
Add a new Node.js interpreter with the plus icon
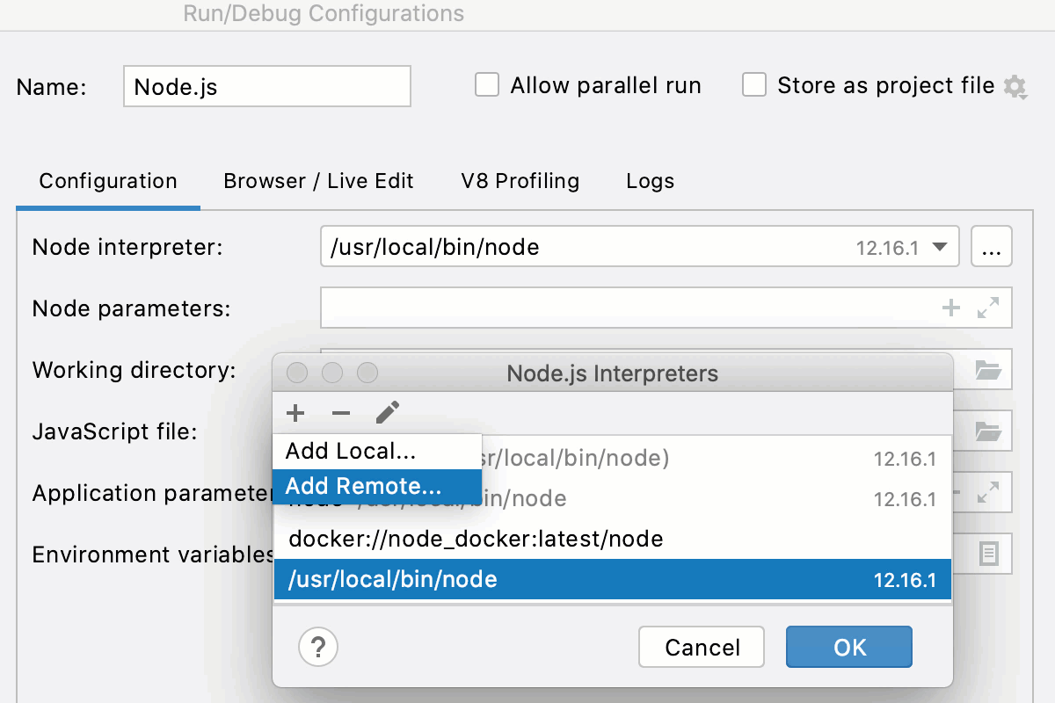tap(295, 413)
